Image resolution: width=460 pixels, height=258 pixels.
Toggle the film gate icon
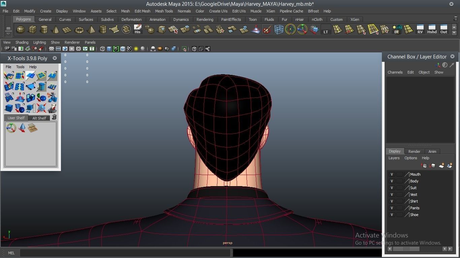pos(58,49)
